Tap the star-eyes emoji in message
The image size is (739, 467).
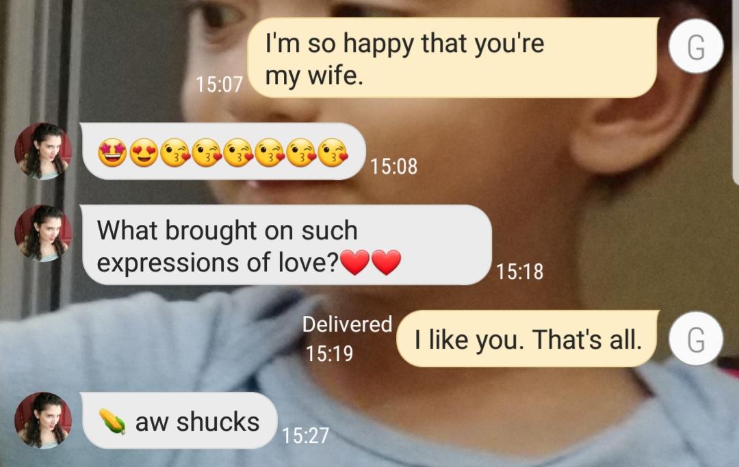(x=112, y=152)
